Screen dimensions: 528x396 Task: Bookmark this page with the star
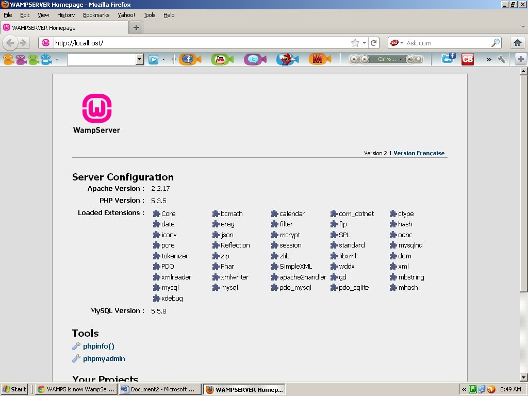click(x=355, y=43)
